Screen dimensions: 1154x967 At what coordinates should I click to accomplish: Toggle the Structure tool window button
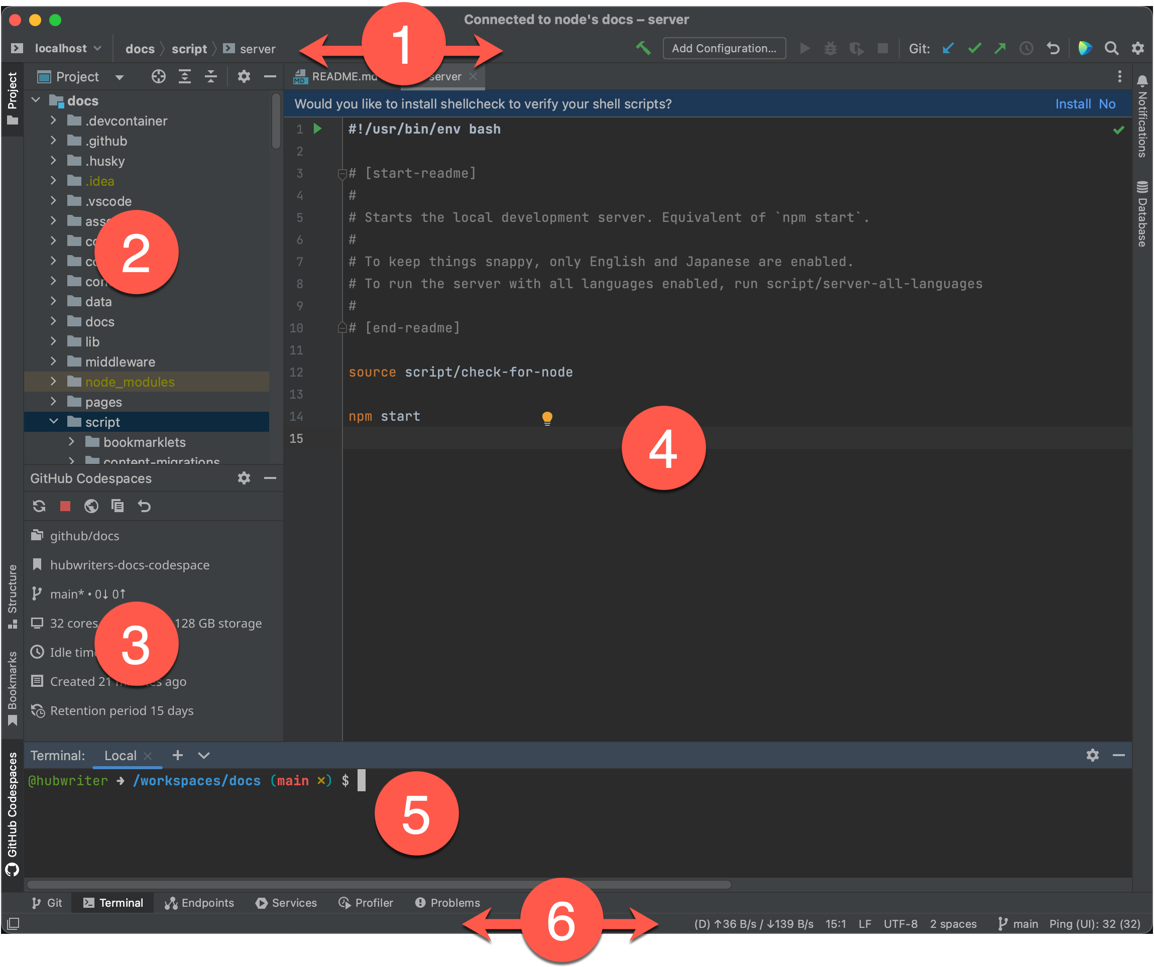pos(12,596)
